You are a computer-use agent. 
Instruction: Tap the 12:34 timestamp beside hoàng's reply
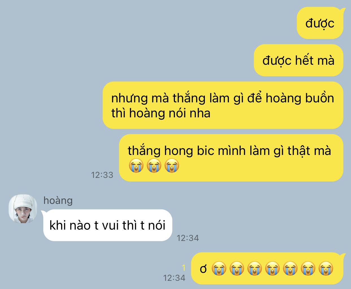click(x=188, y=238)
